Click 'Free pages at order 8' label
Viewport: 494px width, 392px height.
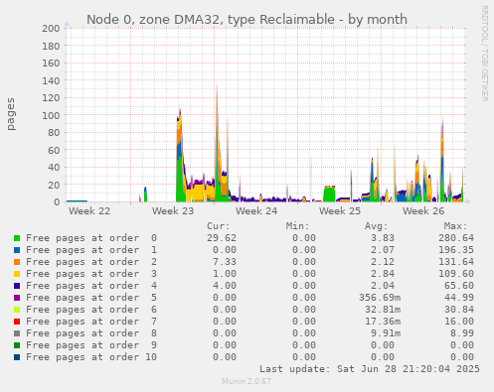(x=91, y=333)
